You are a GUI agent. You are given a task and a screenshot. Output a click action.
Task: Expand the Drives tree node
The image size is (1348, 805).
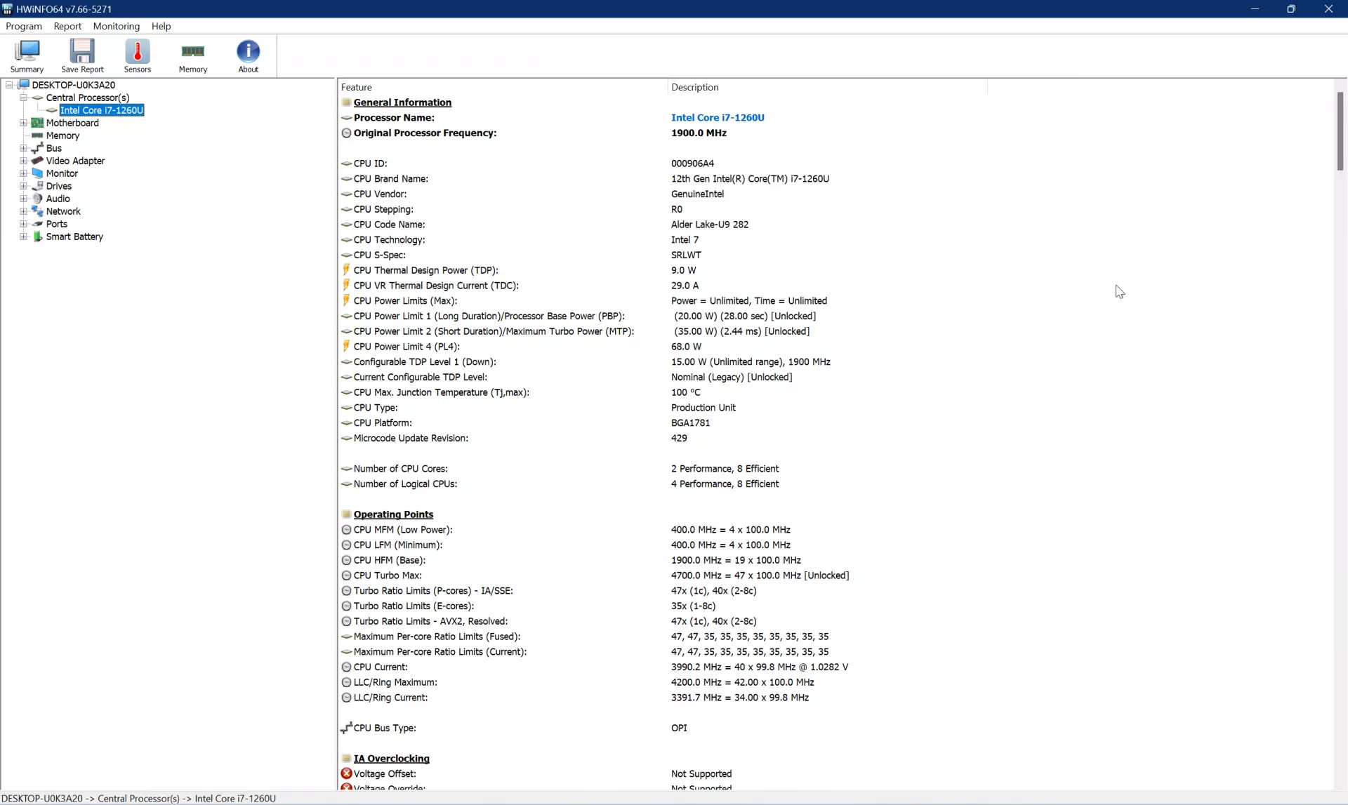pos(24,186)
